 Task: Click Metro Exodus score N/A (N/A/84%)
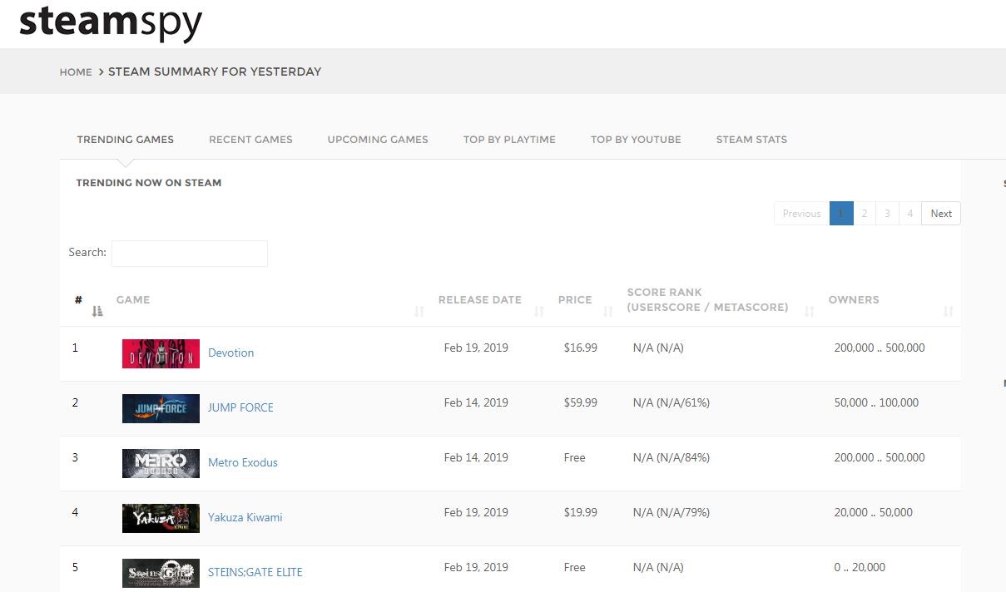[671, 457]
